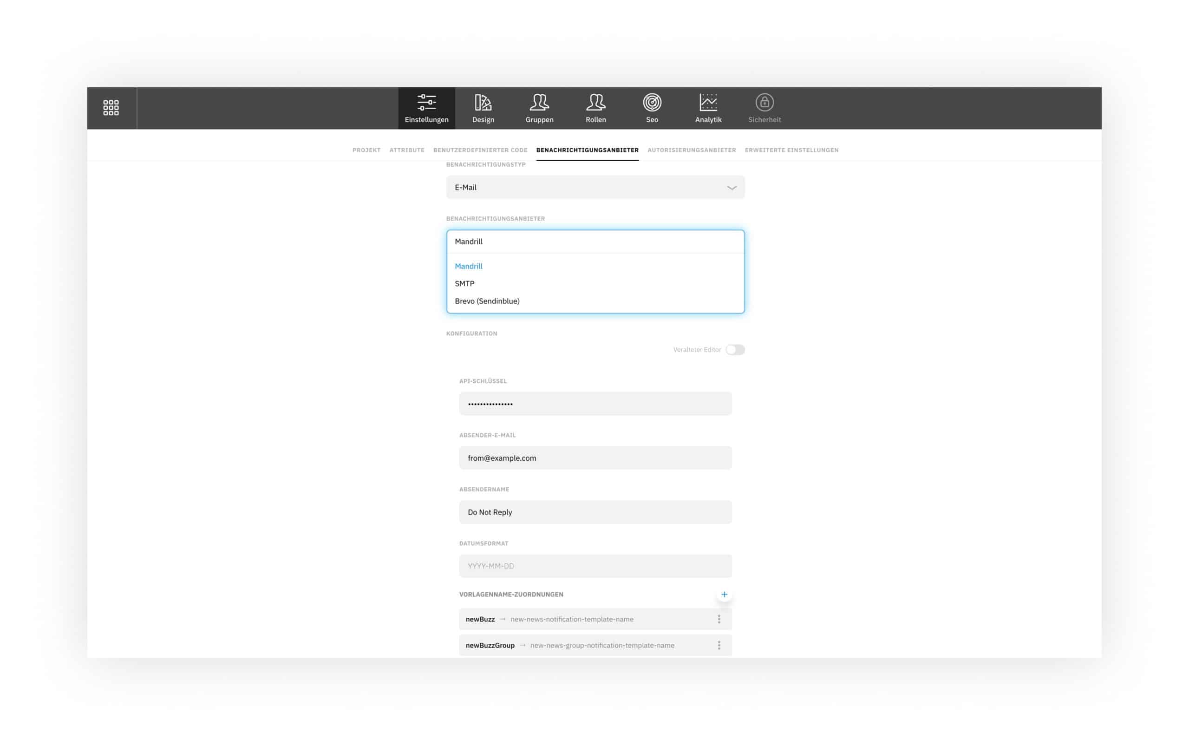Select SMTP from the provider list

click(x=464, y=283)
